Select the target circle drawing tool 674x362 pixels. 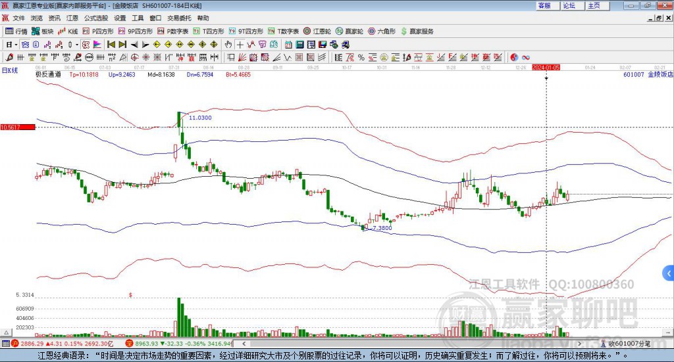[x=134, y=57]
